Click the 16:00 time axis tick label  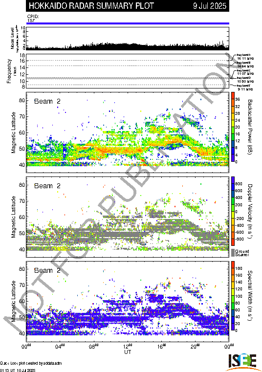(162, 346)
